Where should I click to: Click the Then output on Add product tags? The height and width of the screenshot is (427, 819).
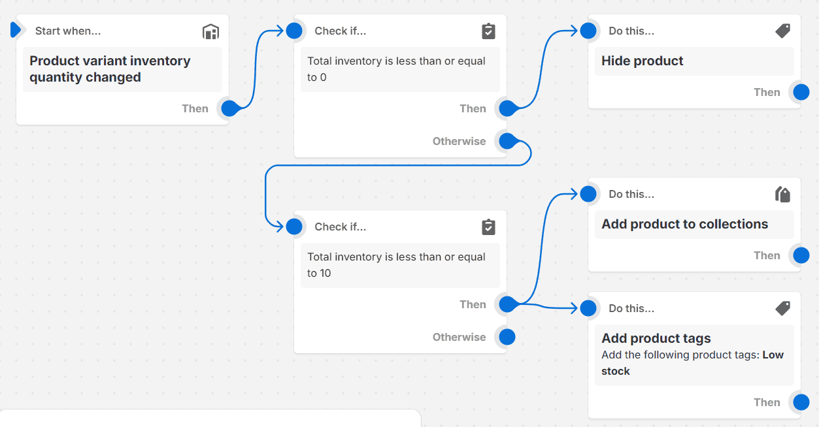[801, 402]
